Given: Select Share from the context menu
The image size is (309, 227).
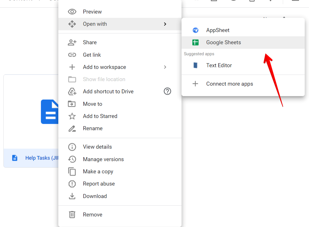Looking at the screenshot, I should (x=90, y=42).
